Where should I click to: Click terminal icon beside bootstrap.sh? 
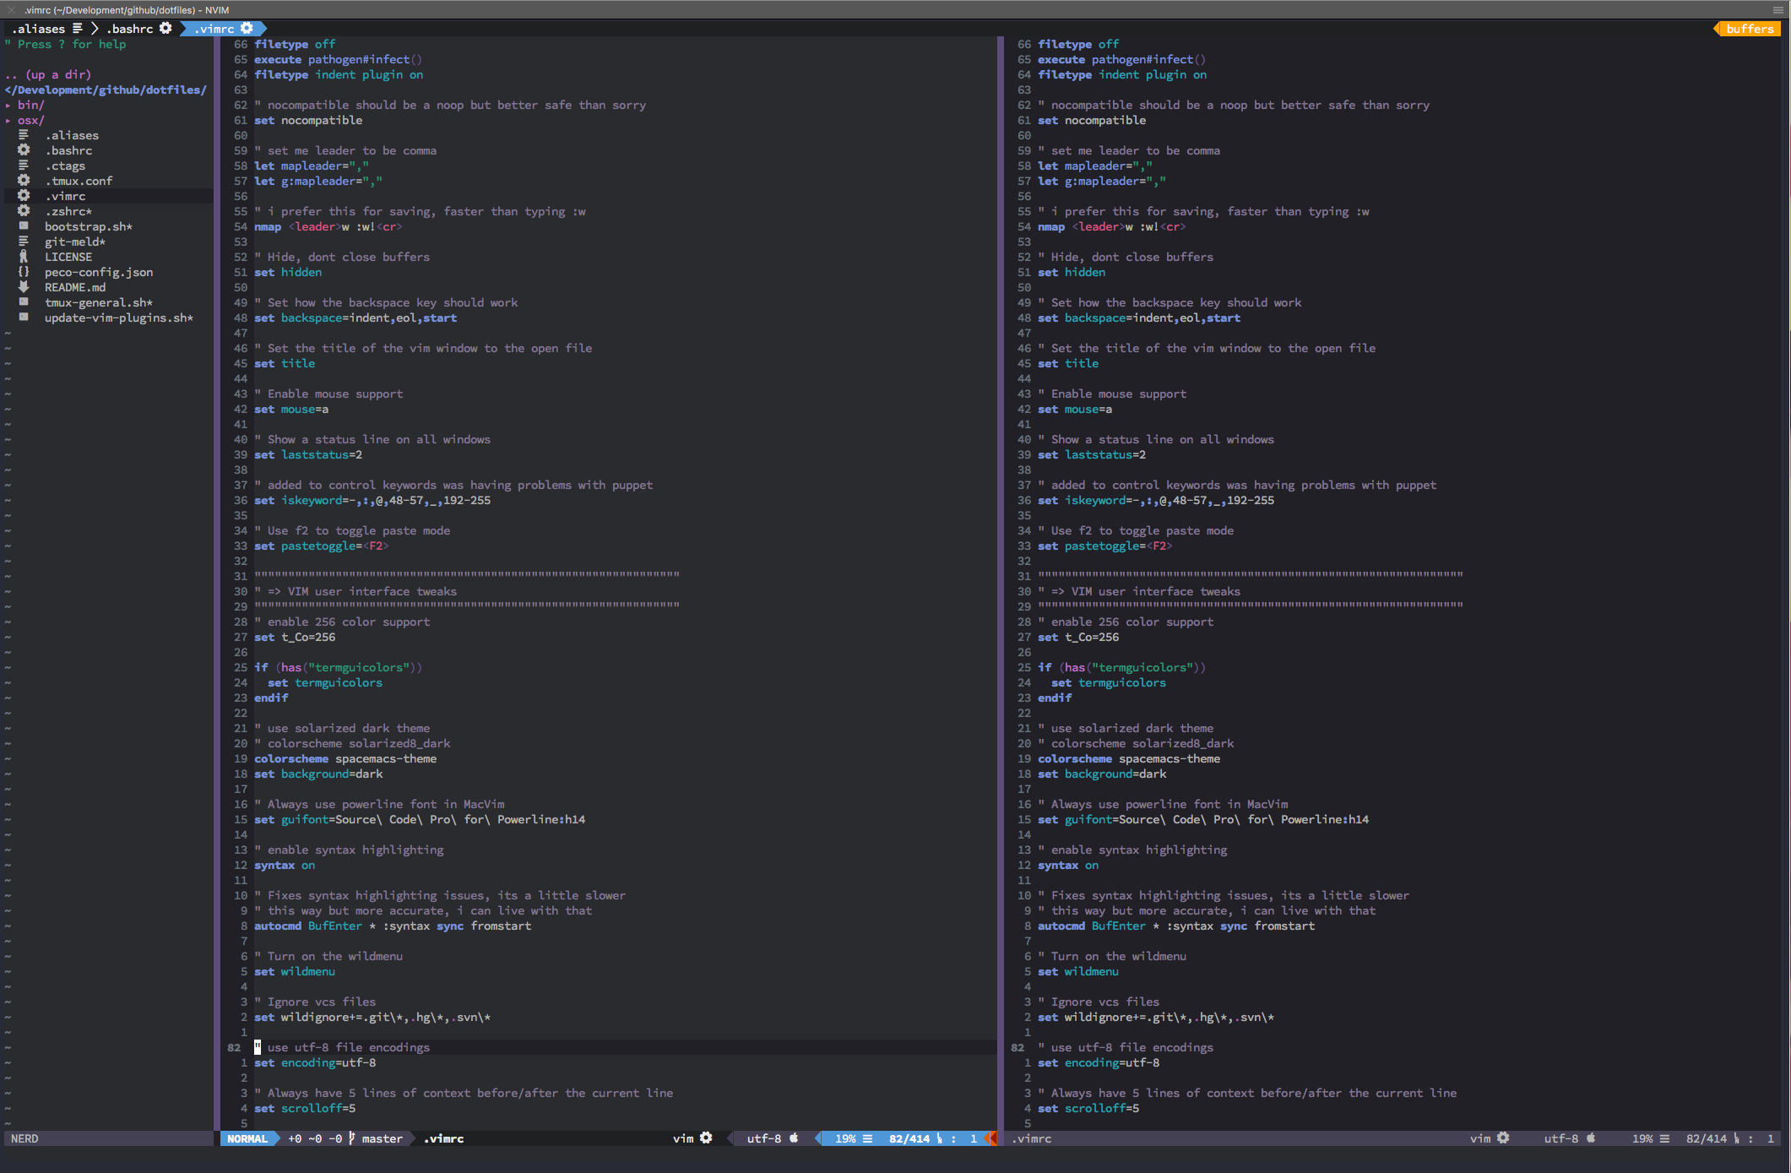(x=24, y=226)
